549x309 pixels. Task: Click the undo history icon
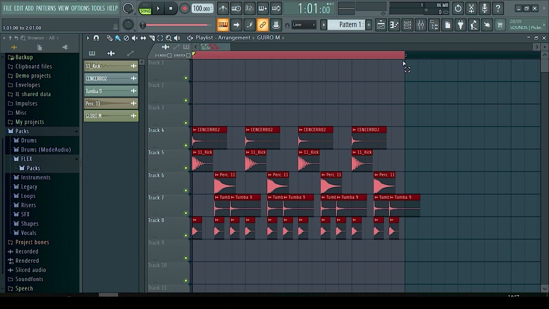pos(458,8)
